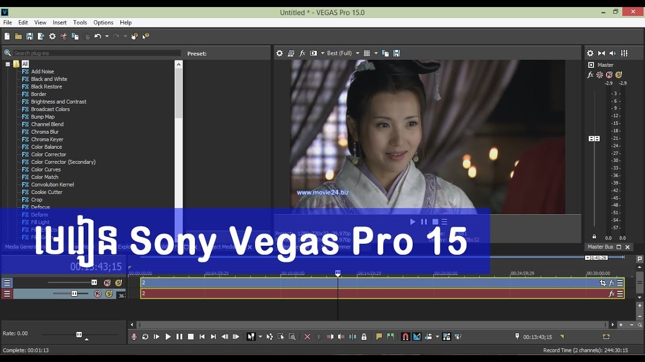This screenshot has width=645, height=362.
Task: Open overlays grid dropdown arrow
Action: (x=375, y=53)
